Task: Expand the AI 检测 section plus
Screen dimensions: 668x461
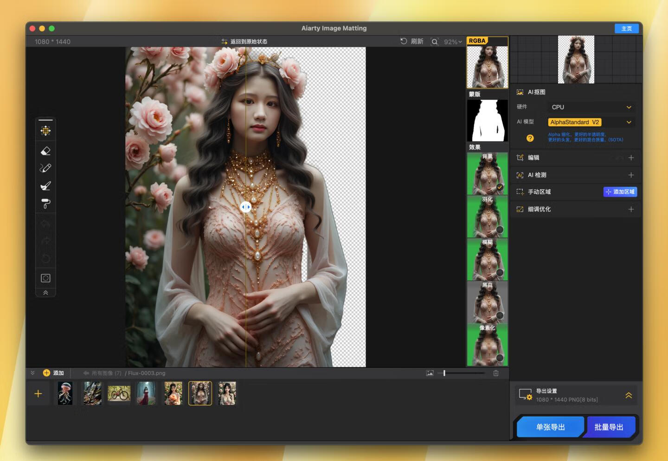Action: tap(631, 175)
